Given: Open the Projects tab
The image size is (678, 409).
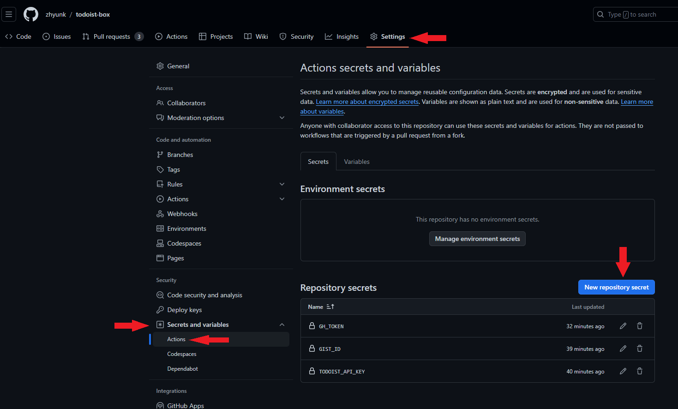Looking at the screenshot, I should 216,36.
